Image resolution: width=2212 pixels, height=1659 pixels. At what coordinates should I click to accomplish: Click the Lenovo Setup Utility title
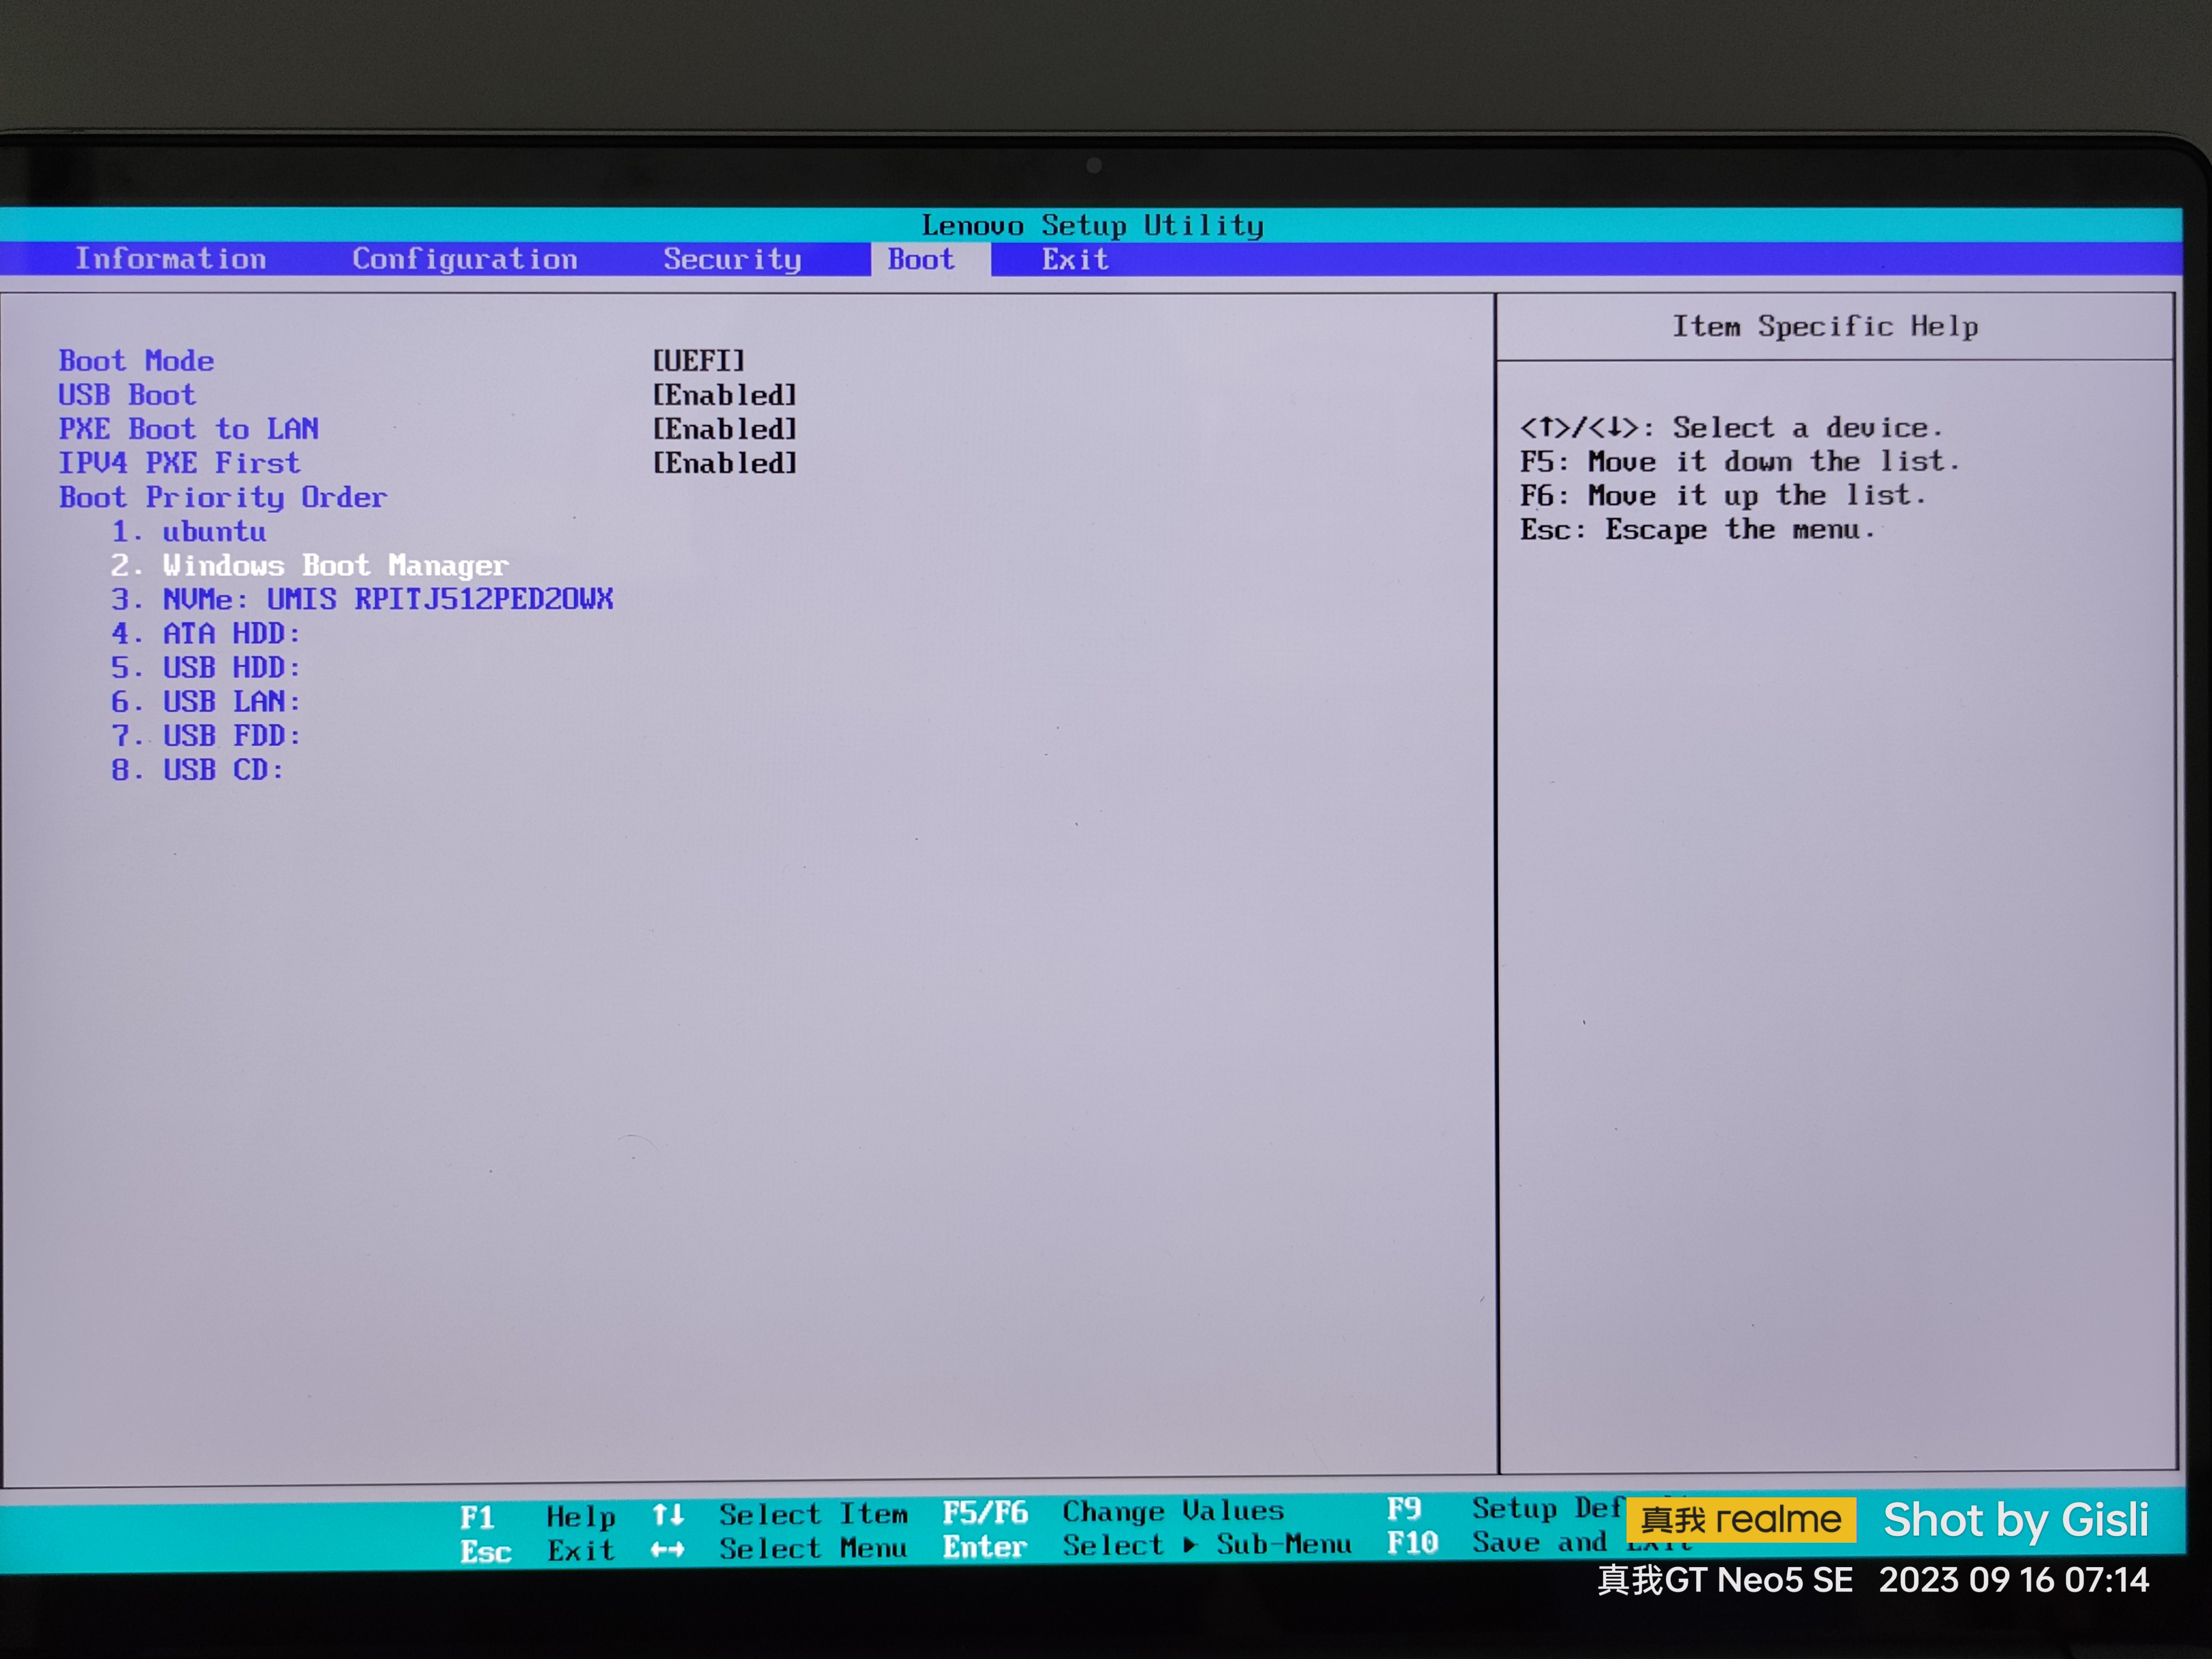1093,226
